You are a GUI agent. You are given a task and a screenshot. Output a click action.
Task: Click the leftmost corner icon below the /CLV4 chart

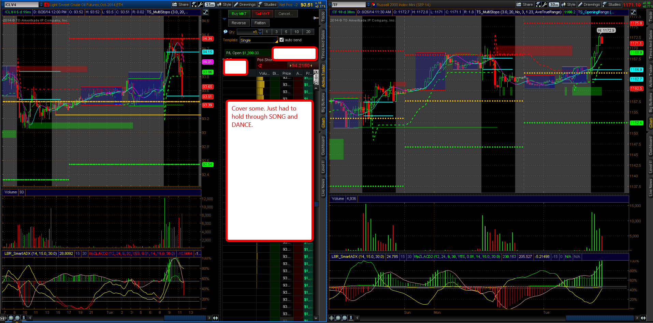[3, 318]
